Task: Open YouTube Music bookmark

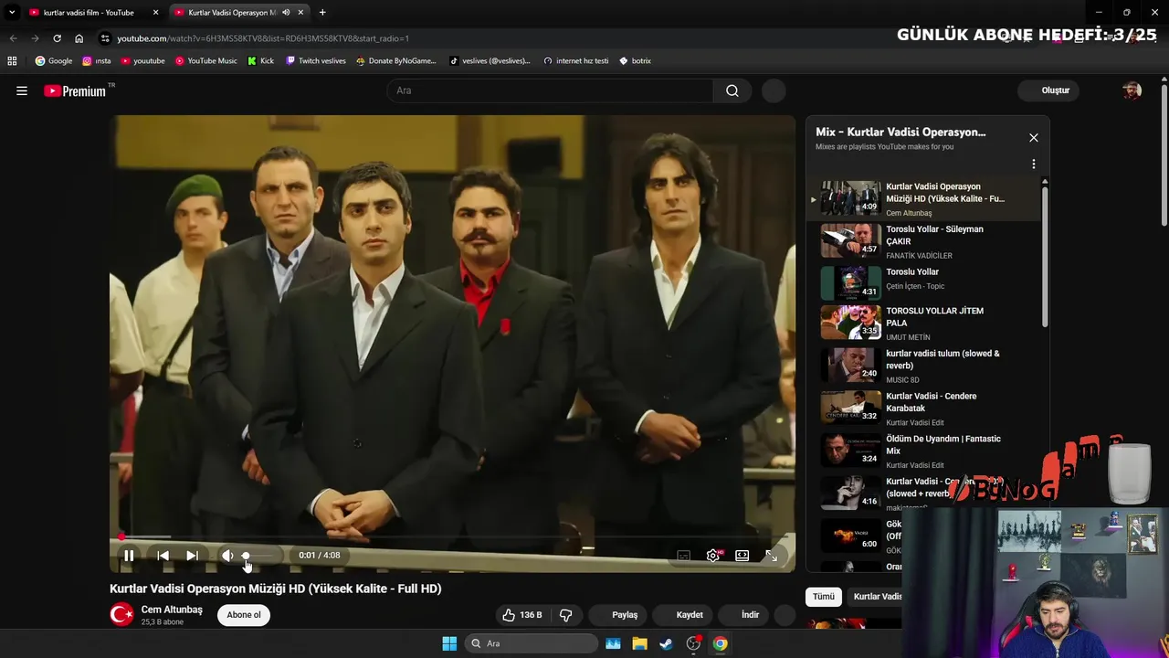Action: pos(205,61)
